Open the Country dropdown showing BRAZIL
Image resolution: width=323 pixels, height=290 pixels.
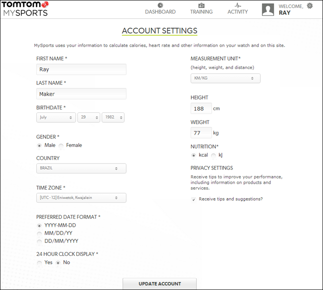point(81,168)
